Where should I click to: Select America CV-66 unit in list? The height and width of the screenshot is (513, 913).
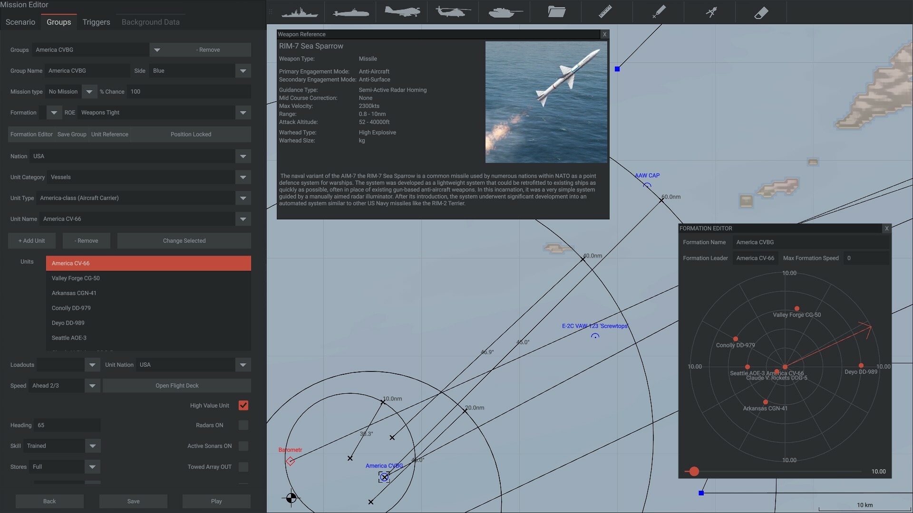(149, 263)
